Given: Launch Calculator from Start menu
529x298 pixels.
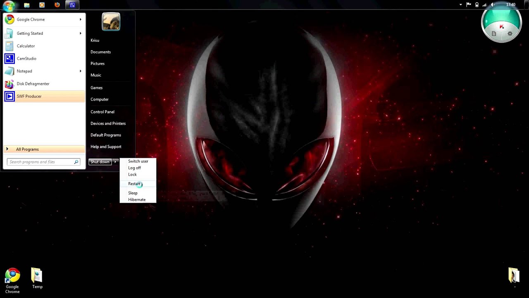Looking at the screenshot, I should pyautogui.click(x=44, y=46).
